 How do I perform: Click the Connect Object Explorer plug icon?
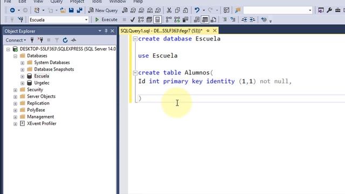tap(32, 40)
